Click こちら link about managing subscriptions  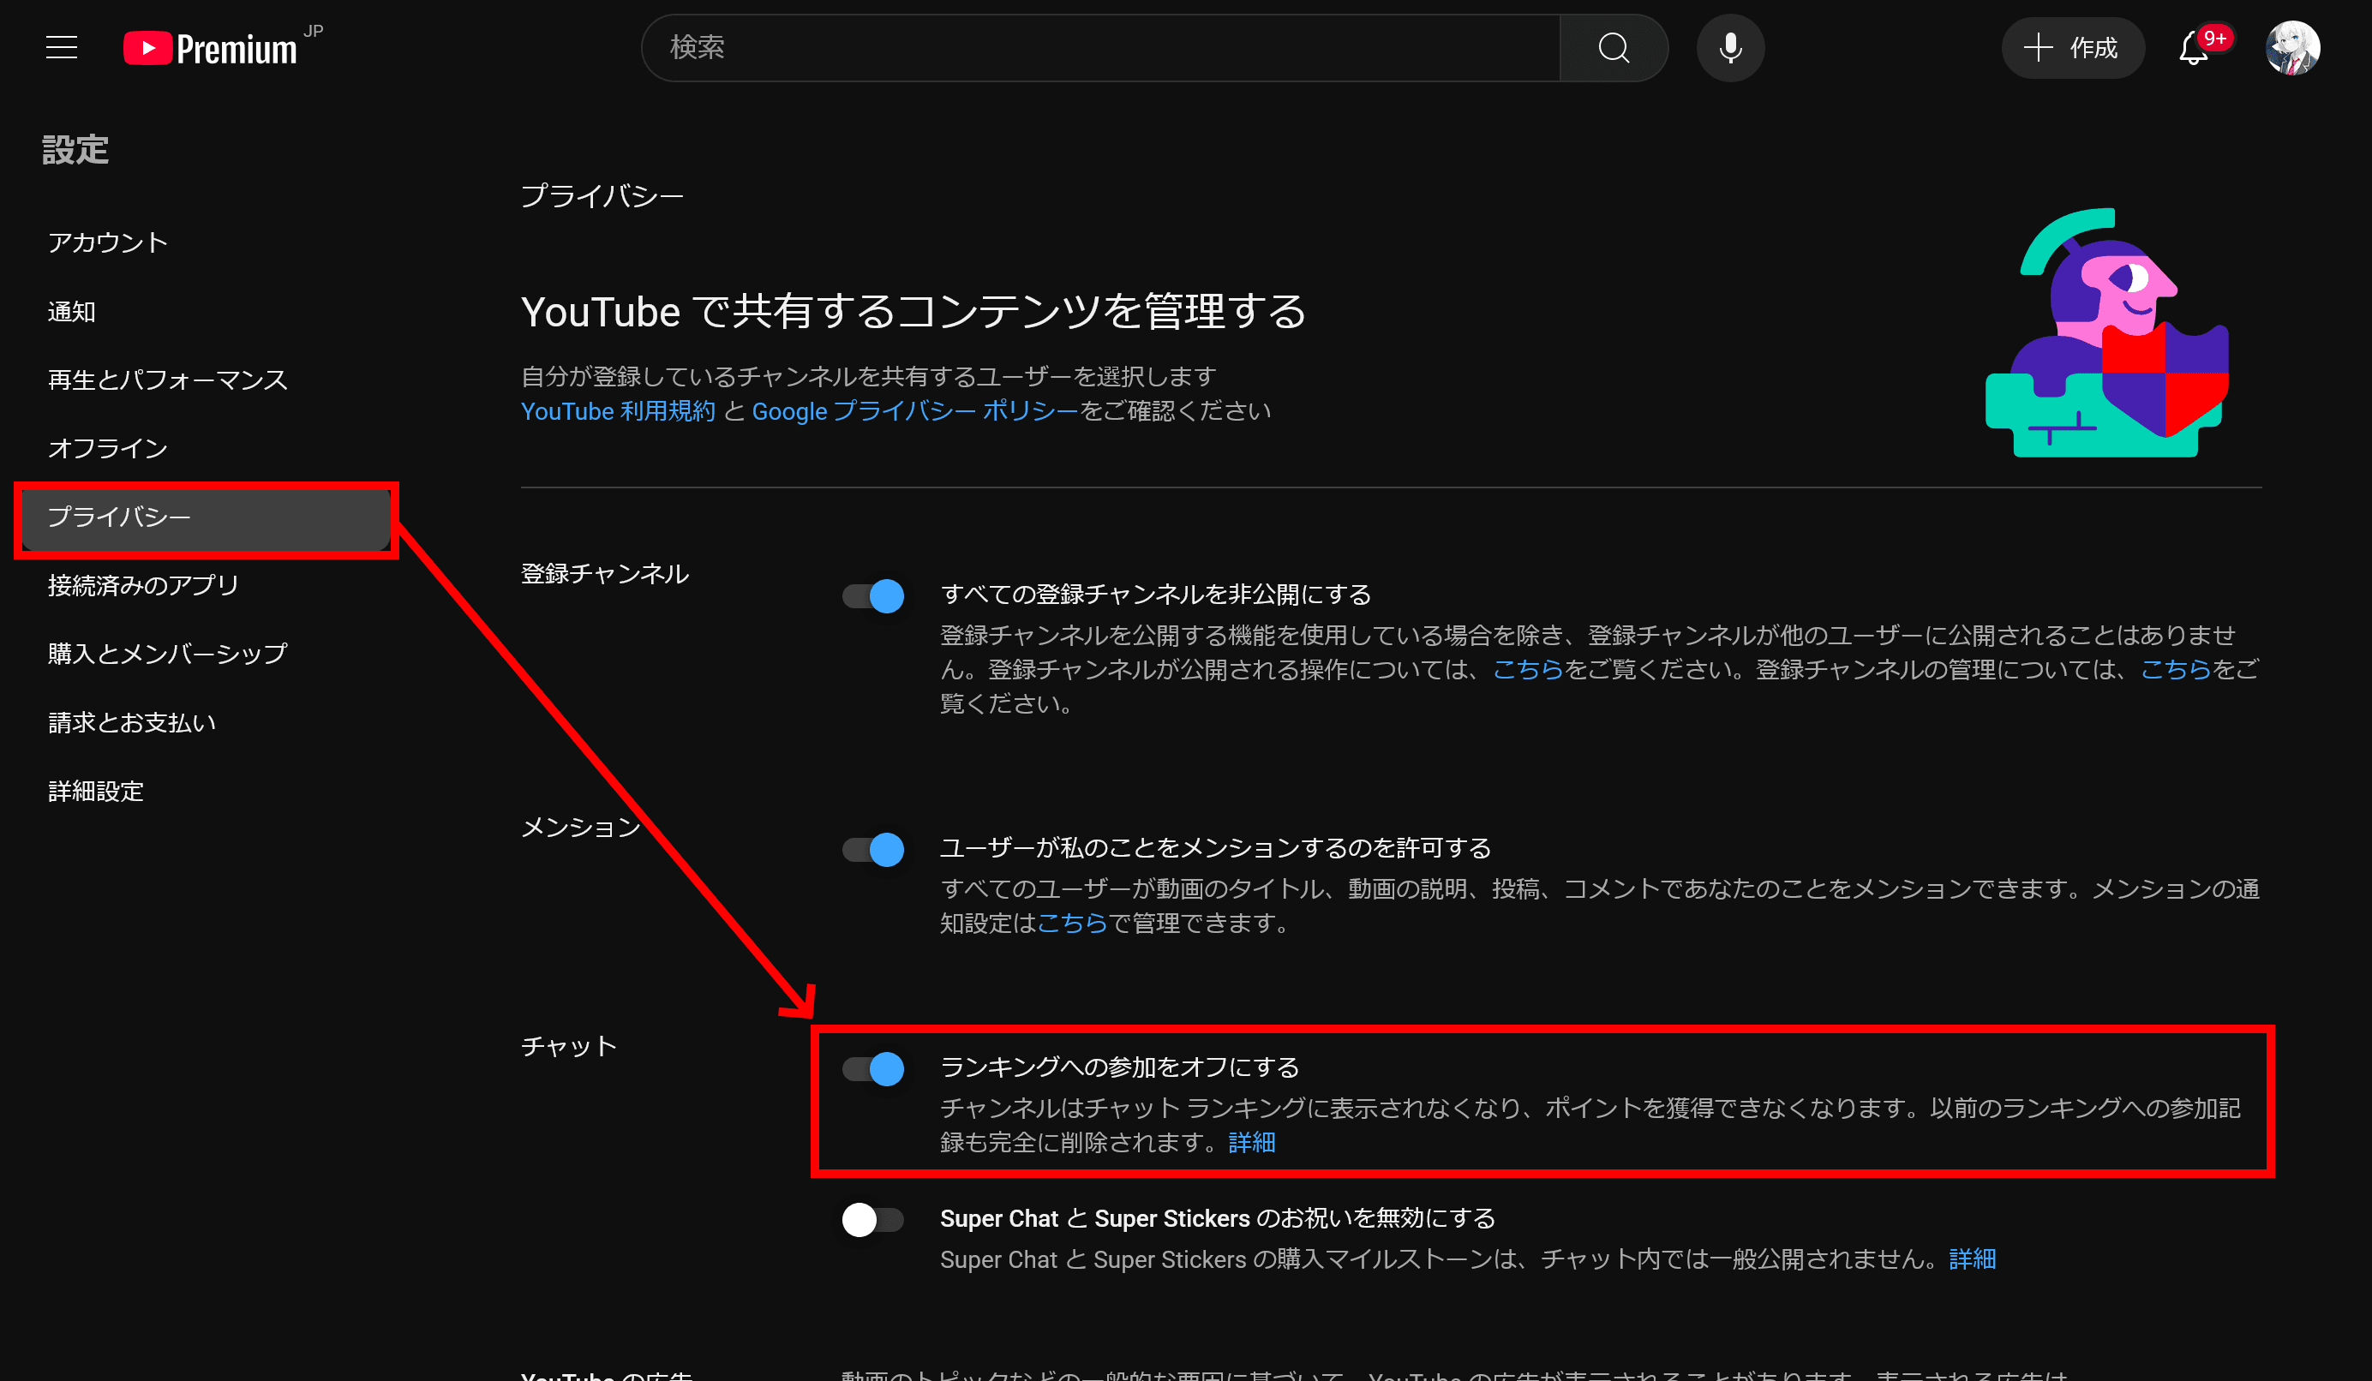point(2175,670)
